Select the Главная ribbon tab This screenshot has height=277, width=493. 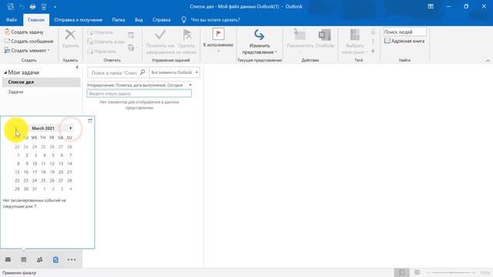pos(36,19)
